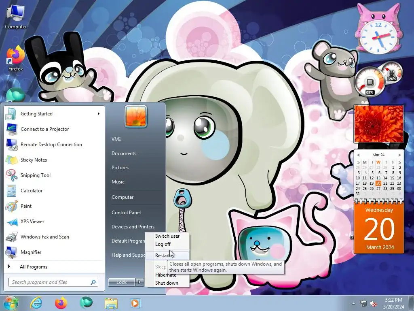Click the Lock button

[121, 282]
